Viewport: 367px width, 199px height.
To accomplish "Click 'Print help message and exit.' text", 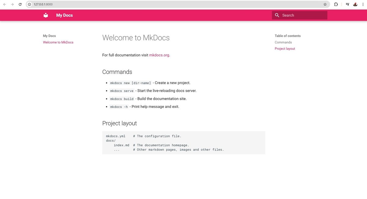I will point(155,107).
